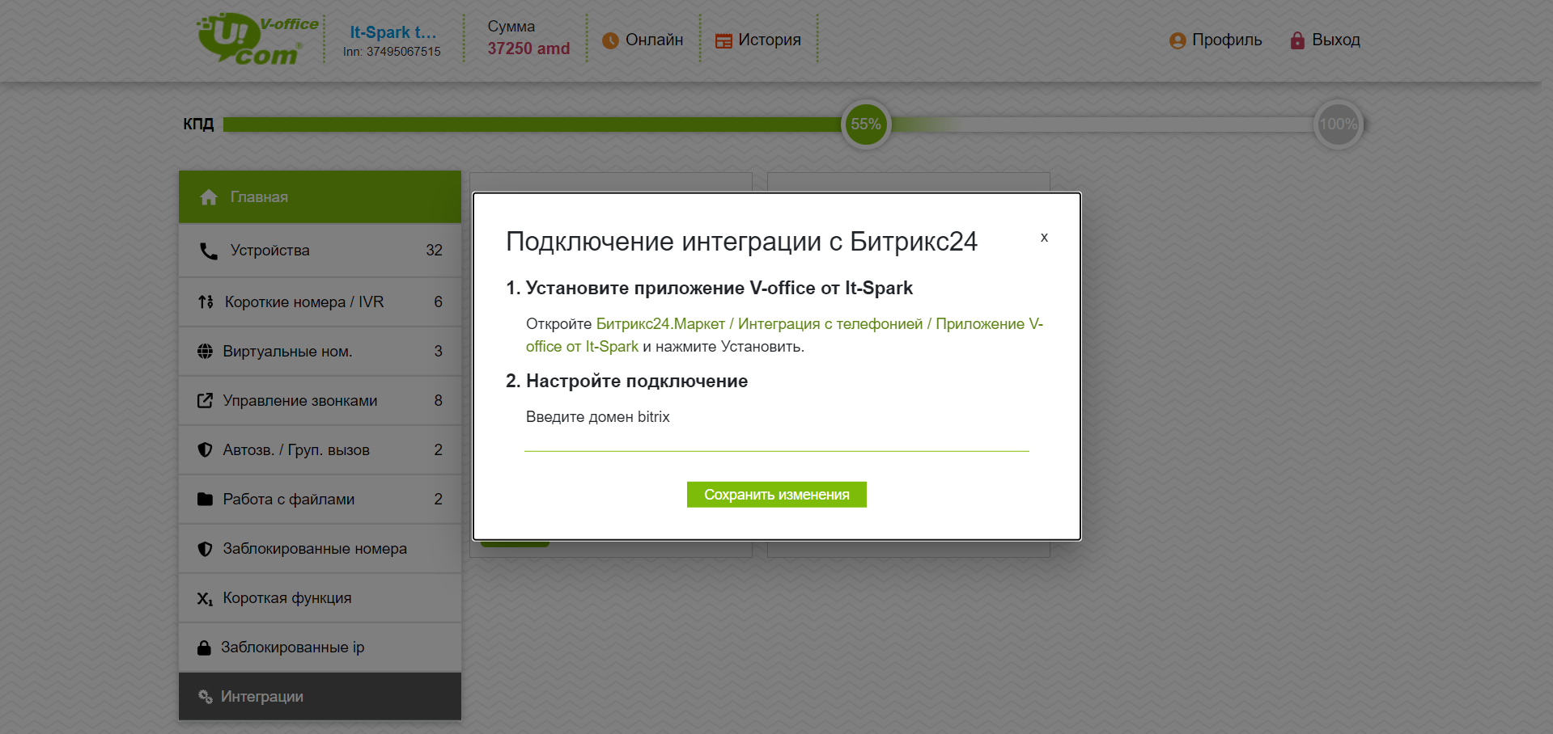Open the Главная menu item
Screen dimensions: 1553x734
[320, 196]
